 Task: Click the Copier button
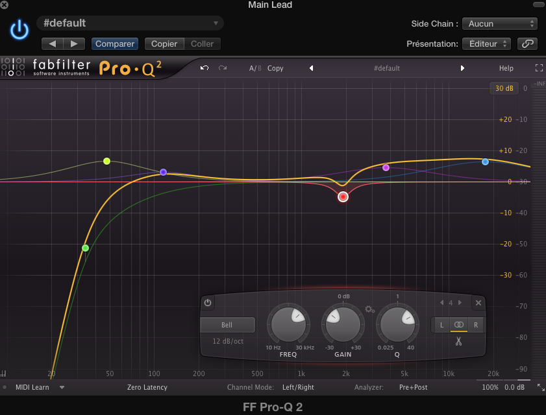click(x=164, y=44)
